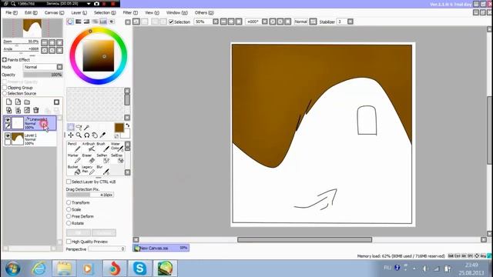Toggle the HSV slider panel

pos(86,22)
